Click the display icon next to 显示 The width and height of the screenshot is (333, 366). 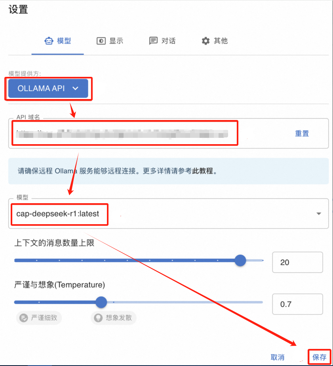coord(101,41)
